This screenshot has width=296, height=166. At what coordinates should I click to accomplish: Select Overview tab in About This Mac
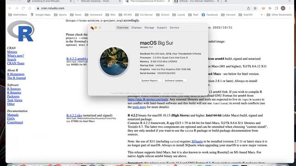point(123,28)
